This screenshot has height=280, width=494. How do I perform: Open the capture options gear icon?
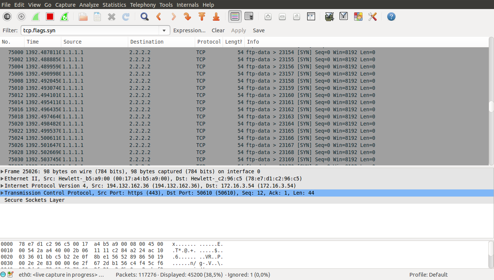click(21, 17)
